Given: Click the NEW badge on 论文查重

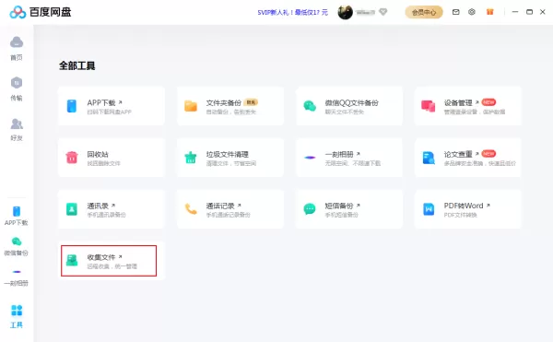Looking at the screenshot, I should click(x=488, y=154).
